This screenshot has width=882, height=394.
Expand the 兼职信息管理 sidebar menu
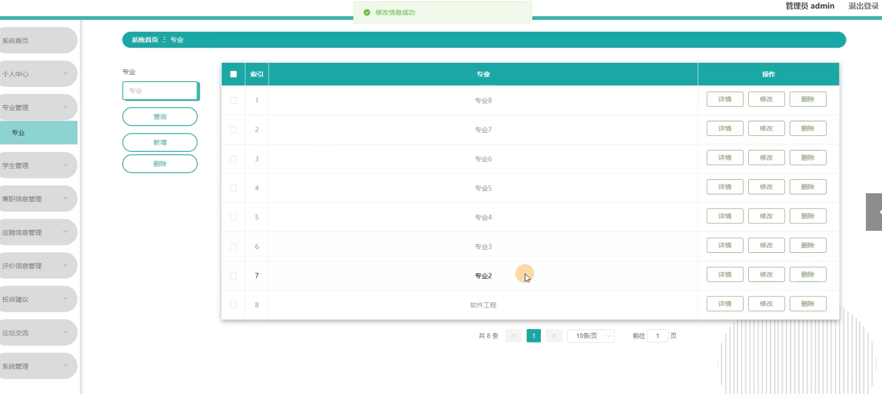point(38,199)
